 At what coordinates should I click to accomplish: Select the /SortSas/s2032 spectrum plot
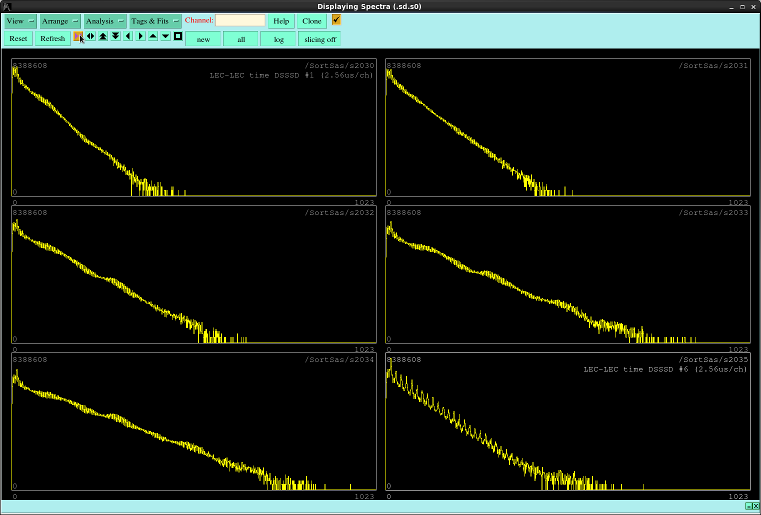(x=194, y=274)
